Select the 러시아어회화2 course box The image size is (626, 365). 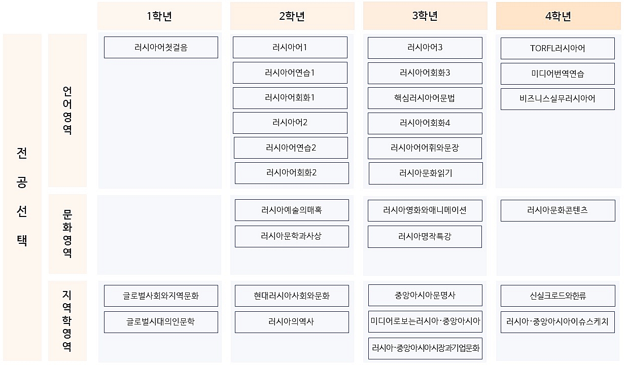coord(292,173)
